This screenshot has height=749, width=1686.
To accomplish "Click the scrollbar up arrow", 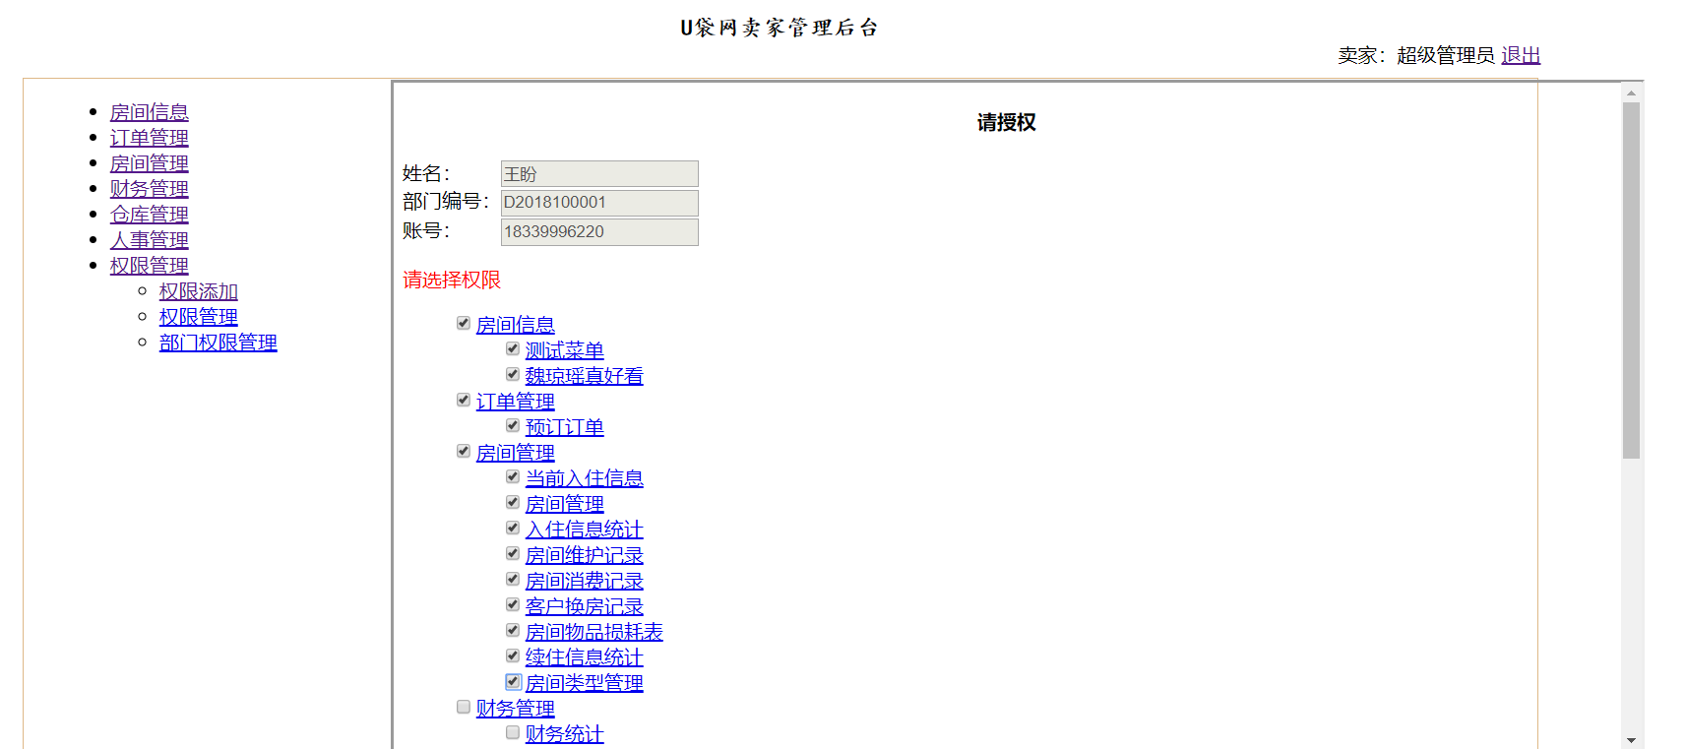I will coord(1631,94).
